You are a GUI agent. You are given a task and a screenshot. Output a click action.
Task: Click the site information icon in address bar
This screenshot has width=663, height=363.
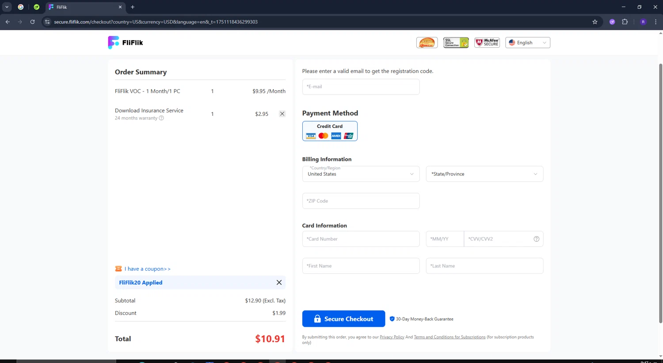(x=47, y=22)
